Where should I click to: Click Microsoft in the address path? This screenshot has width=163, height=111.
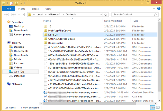tap(54, 15)
